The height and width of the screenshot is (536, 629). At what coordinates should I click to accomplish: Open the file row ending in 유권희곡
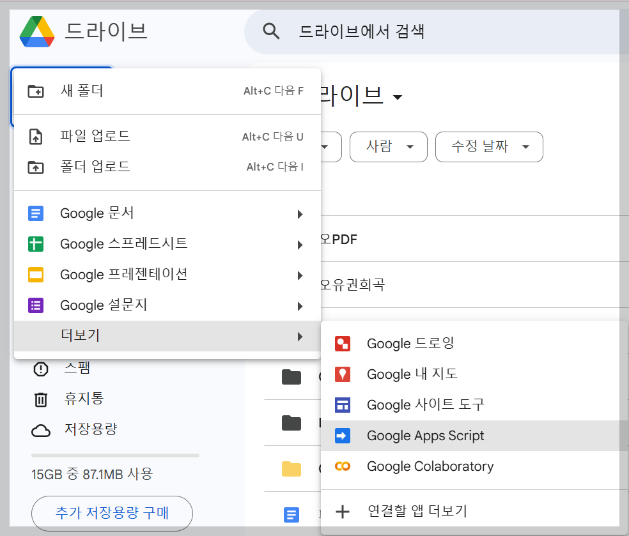pyautogui.click(x=474, y=285)
